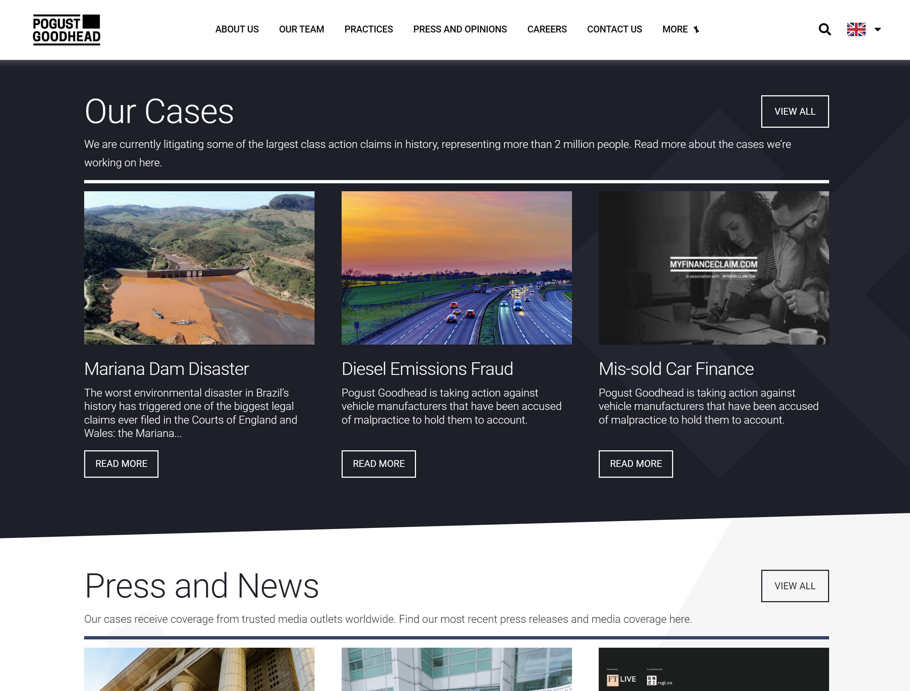Viewport: 910px width, 691px height.
Task: Open the motorway sunset image
Action: click(456, 268)
